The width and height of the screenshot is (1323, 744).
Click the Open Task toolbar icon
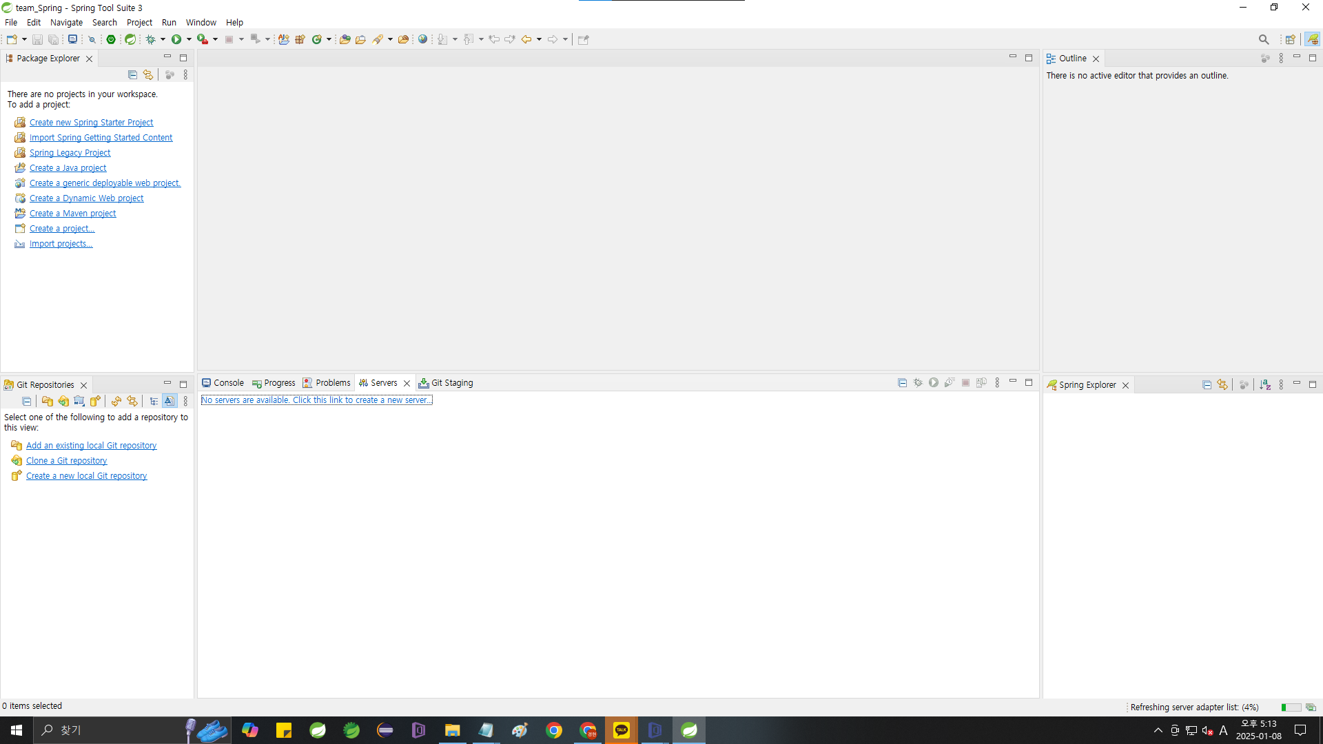coord(360,39)
